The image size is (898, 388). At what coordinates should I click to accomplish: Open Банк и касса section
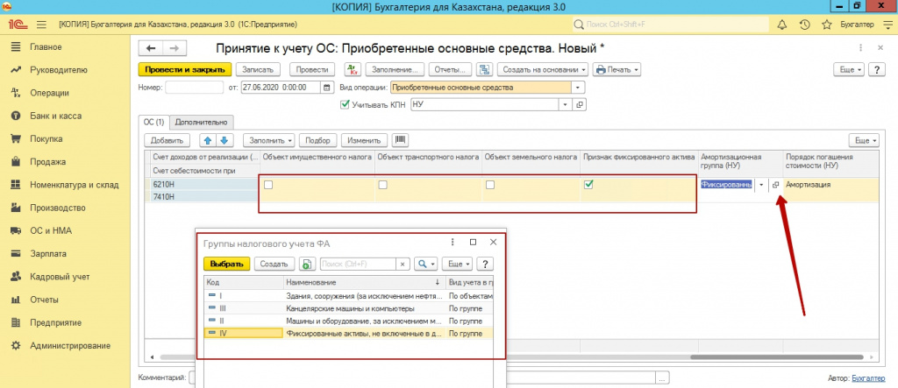point(55,116)
